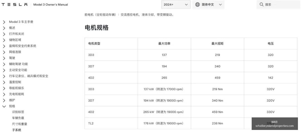Click the 238 Nm torque cell
This screenshot has width=301, height=133.
click(217, 123)
